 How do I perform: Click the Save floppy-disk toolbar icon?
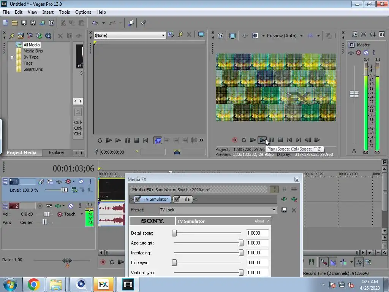tap(24, 23)
